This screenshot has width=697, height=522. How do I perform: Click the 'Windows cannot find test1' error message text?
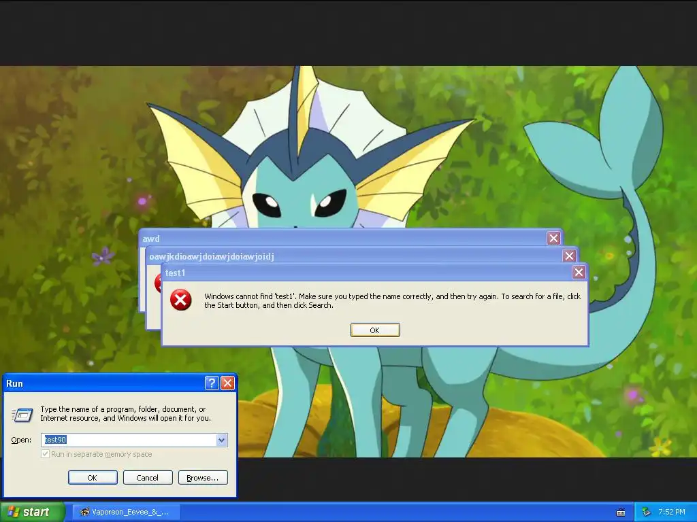[393, 300]
